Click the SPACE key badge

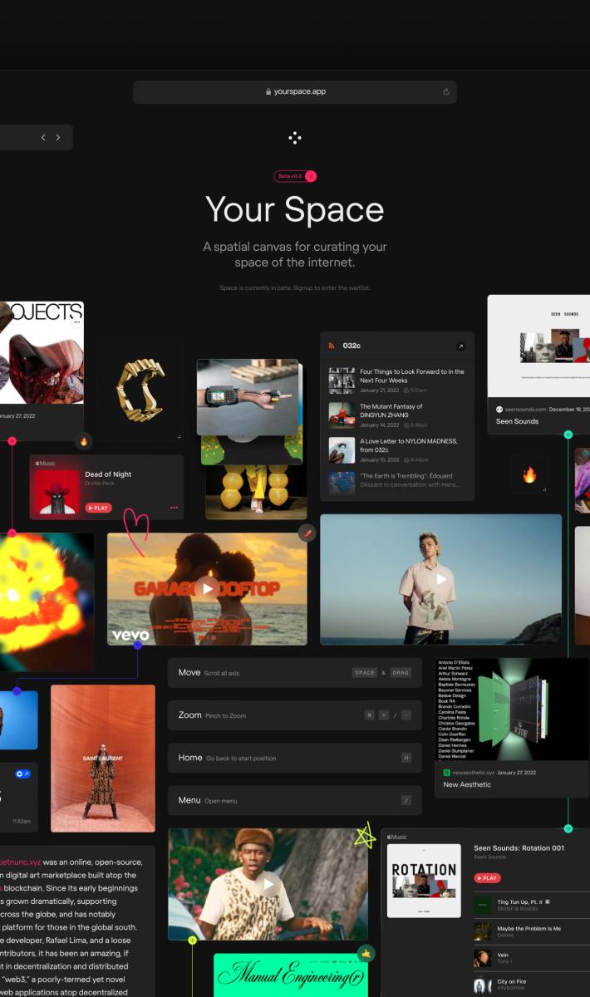click(x=365, y=673)
